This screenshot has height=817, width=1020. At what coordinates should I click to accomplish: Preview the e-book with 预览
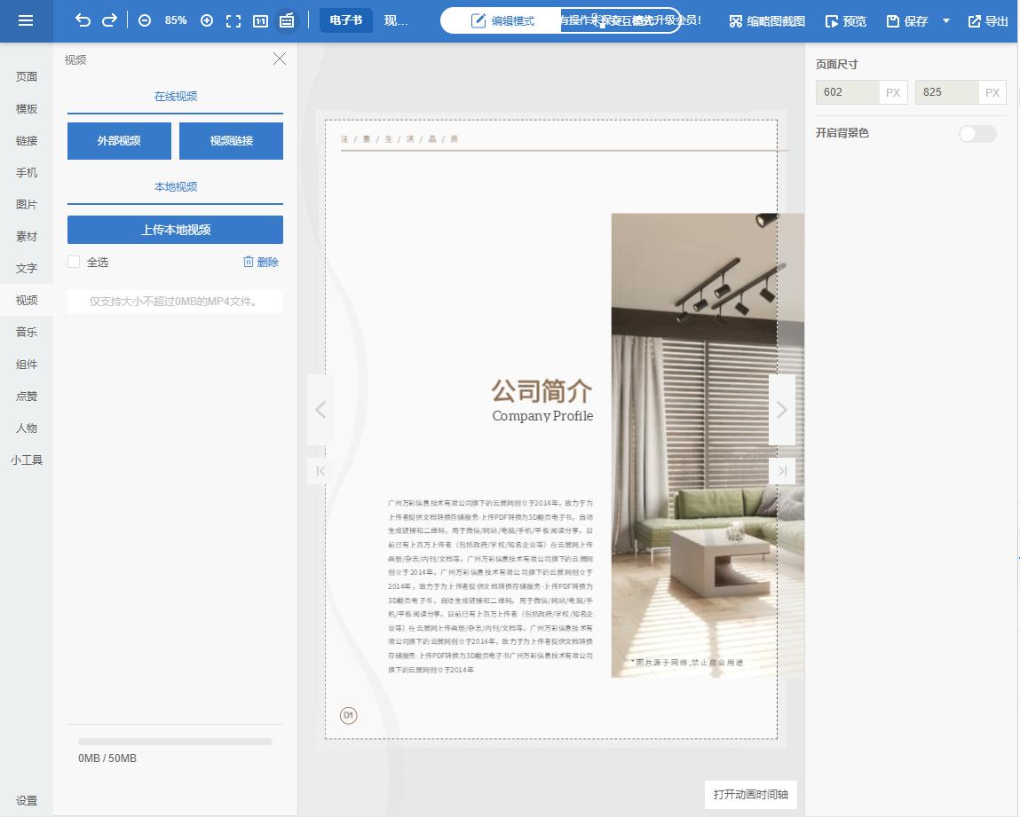845,20
